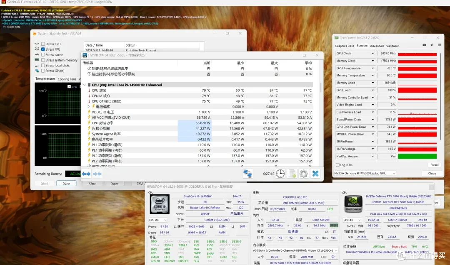The width and height of the screenshot is (450, 265).
Task: Click the lightning icon beside VDDQ TX 电压
Action: click(89, 112)
